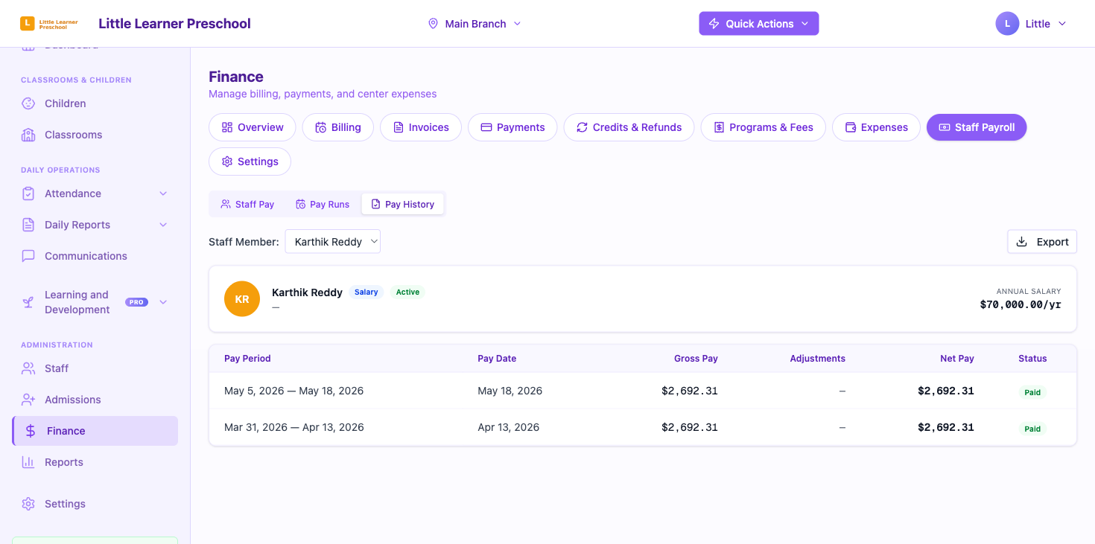The height and width of the screenshot is (544, 1095).
Task: Open the Main Branch location dropdown
Action: tap(475, 24)
